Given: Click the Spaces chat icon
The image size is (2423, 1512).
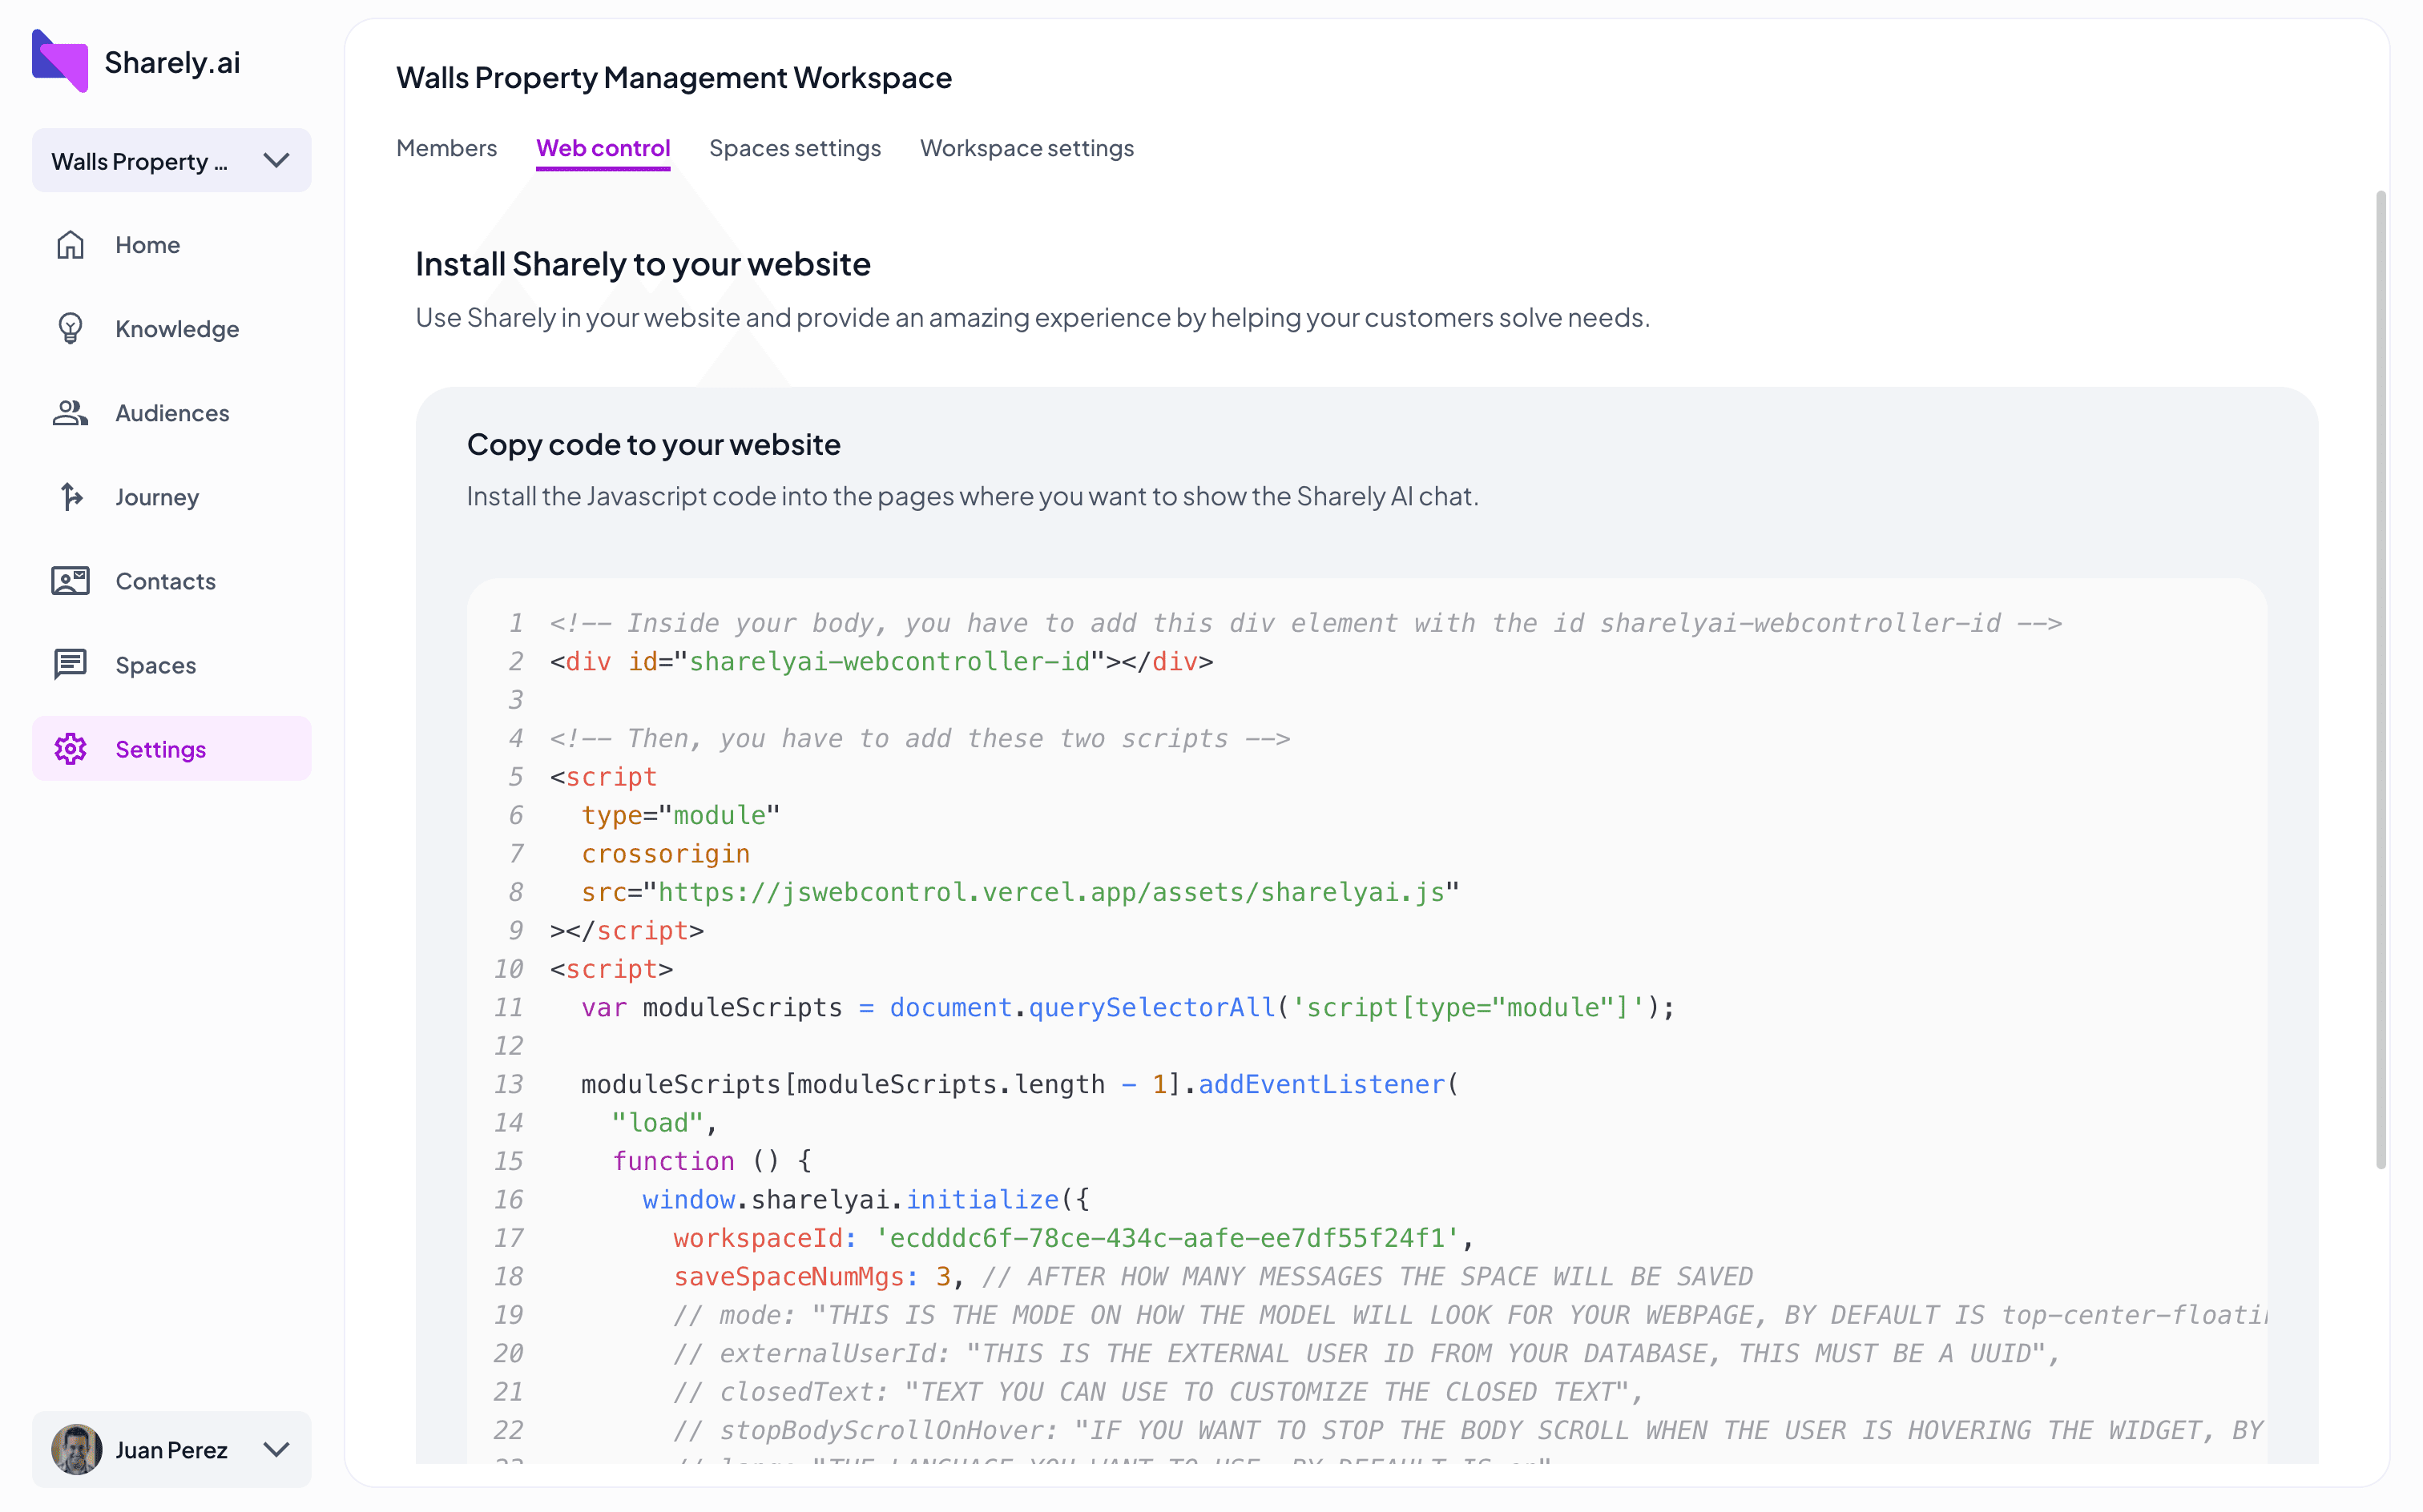Looking at the screenshot, I should (70, 665).
